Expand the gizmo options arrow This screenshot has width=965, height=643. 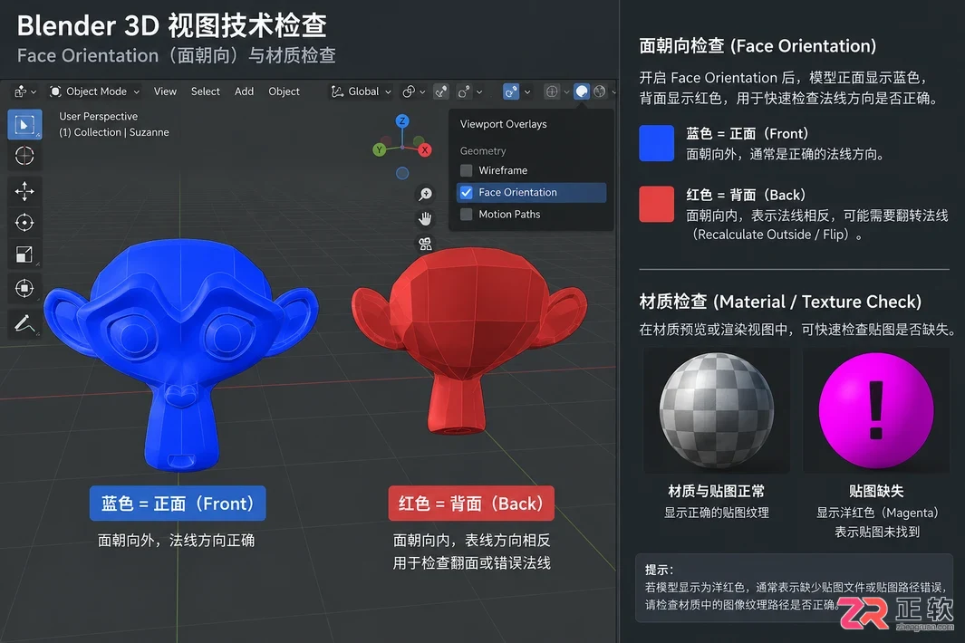tap(527, 91)
